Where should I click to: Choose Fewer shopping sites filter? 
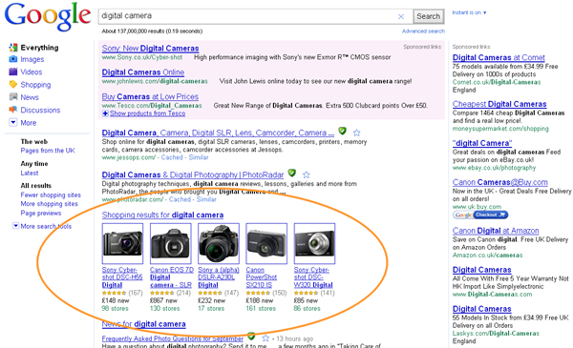51,195
